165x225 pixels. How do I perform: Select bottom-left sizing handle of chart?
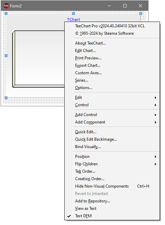pos(6,98)
